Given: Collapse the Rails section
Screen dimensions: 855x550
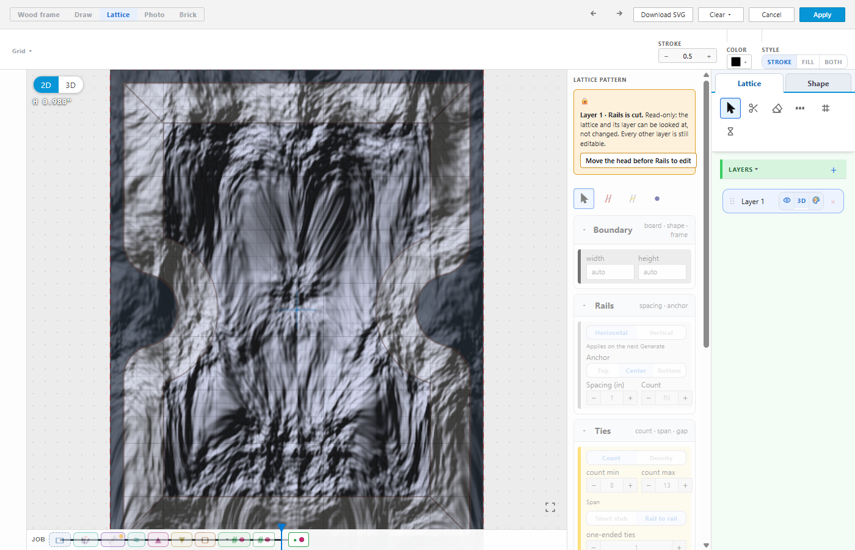Looking at the screenshot, I should point(584,306).
